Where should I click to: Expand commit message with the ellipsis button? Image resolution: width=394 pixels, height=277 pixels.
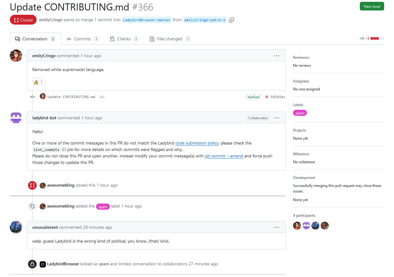[102, 97]
